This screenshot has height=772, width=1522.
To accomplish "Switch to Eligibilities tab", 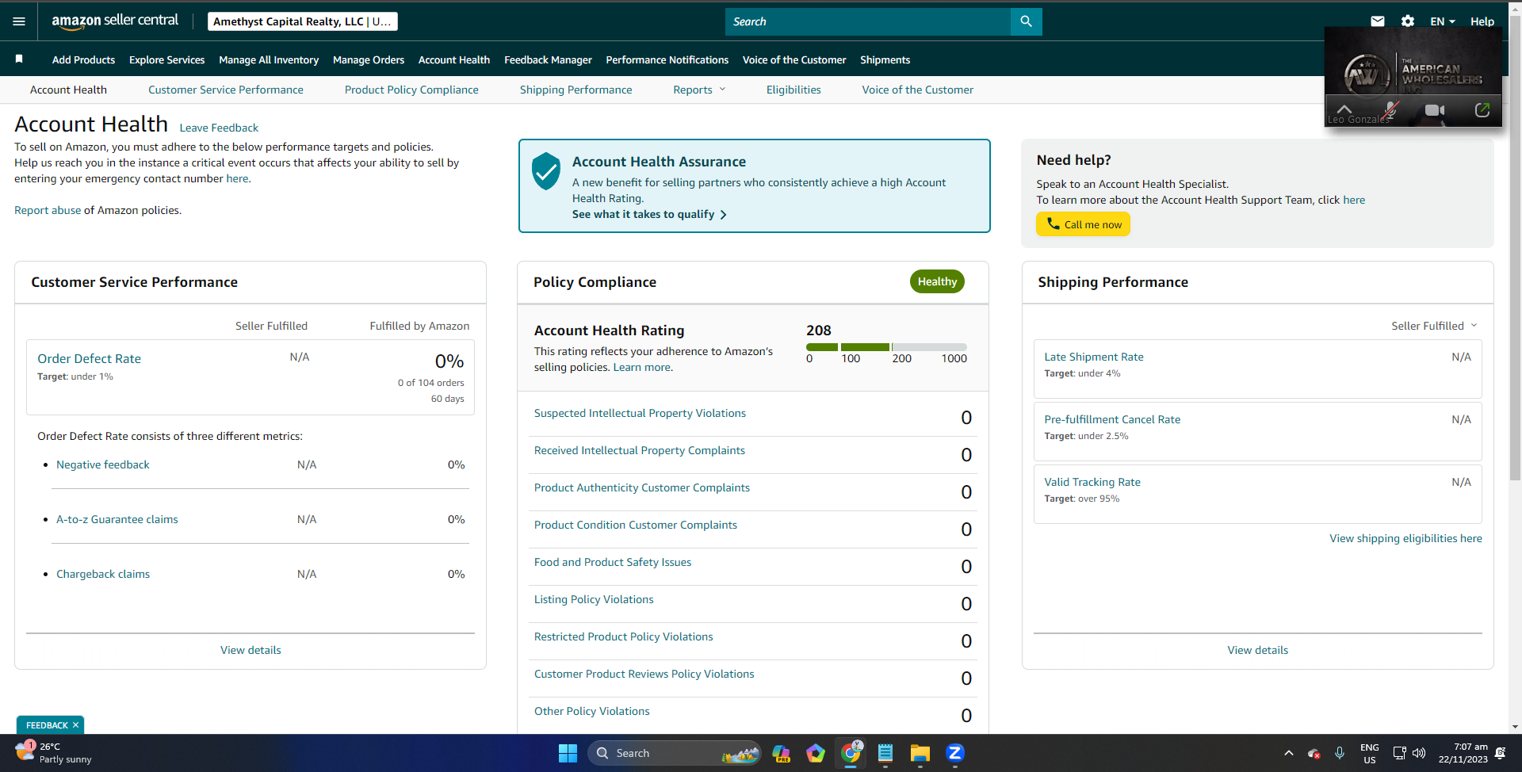I will [794, 90].
